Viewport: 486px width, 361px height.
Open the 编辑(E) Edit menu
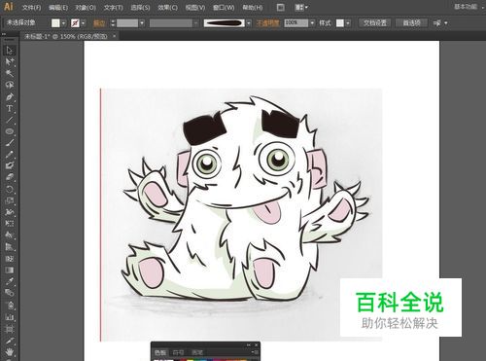(58, 7)
